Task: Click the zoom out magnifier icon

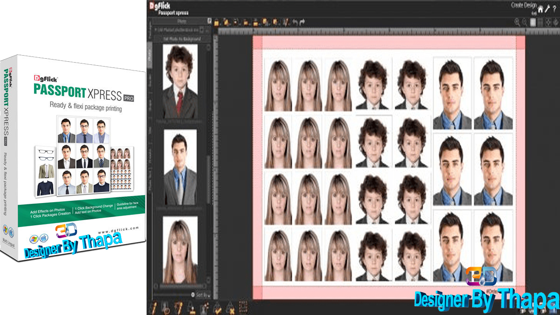Action: 525,22
